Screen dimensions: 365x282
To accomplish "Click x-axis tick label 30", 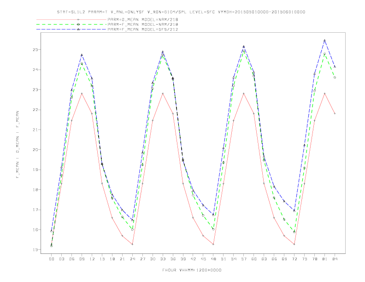I will [x=153, y=259].
